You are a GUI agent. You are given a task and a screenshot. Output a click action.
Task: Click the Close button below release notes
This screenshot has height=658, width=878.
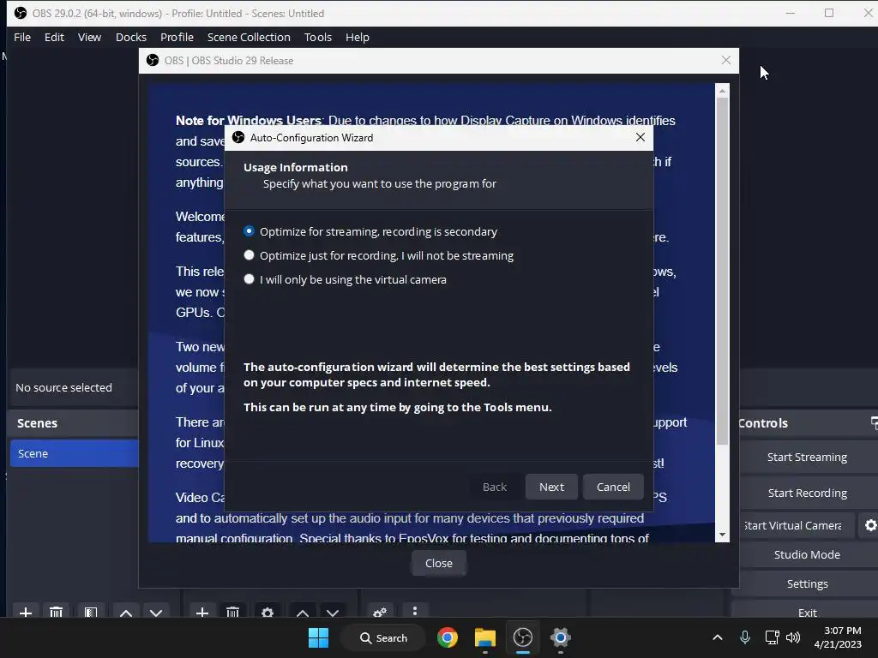click(x=438, y=563)
